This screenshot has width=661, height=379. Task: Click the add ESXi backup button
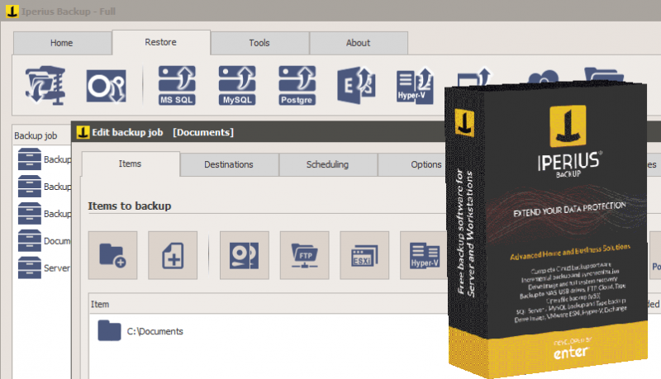tap(364, 255)
